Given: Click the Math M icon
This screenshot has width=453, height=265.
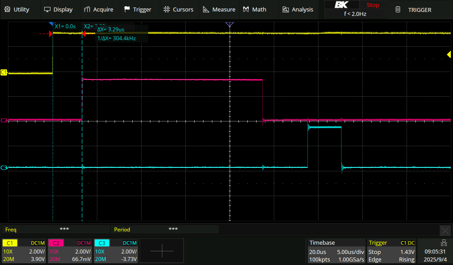Looking at the screenshot, I should click(246, 10).
